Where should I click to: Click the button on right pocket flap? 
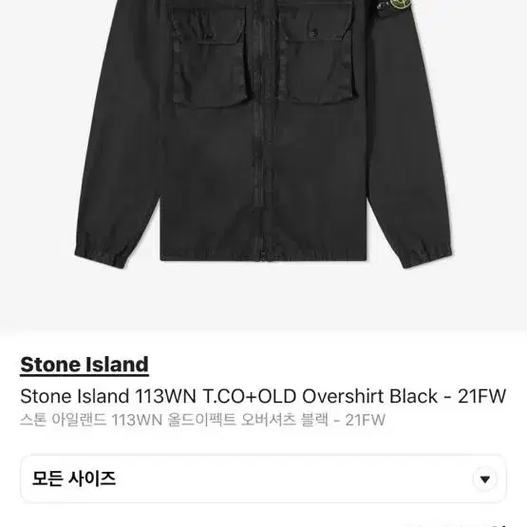(314, 32)
